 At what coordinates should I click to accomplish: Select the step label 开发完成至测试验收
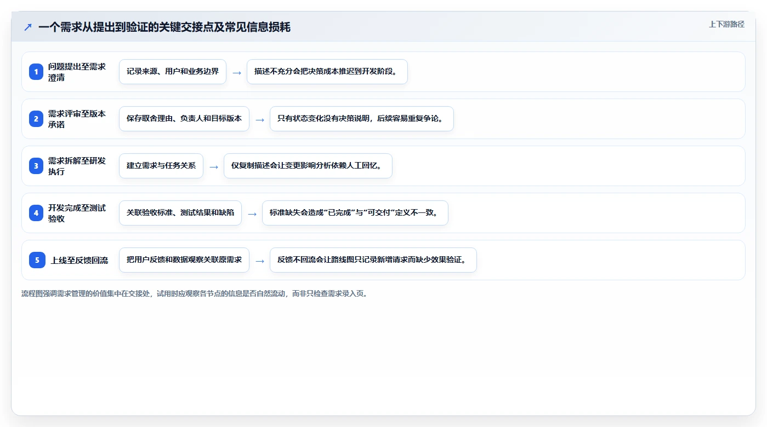click(77, 213)
